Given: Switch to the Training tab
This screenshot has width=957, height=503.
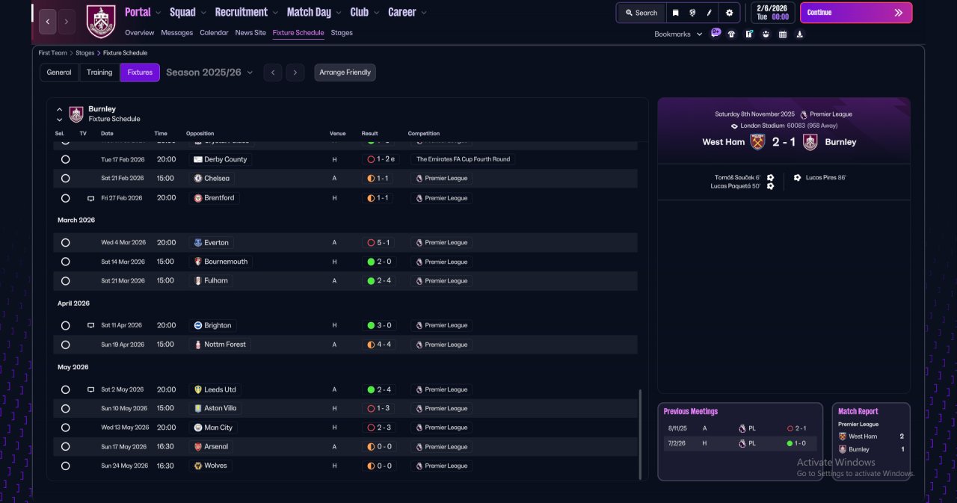Looking at the screenshot, I should pos(99,72).
